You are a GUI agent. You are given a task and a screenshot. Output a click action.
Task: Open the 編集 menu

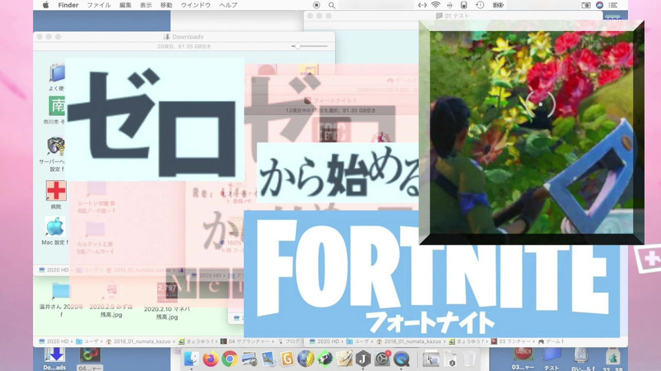pos(125,5)
